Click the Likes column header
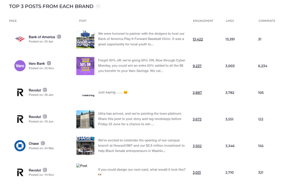This screenshot has height=190, width=299. (x=230, y=21)
